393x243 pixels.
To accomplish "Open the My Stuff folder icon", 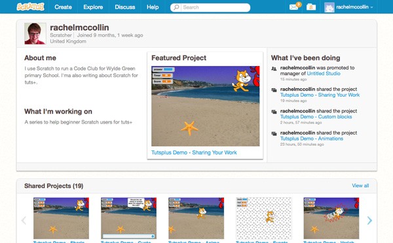I will (311, 7).
